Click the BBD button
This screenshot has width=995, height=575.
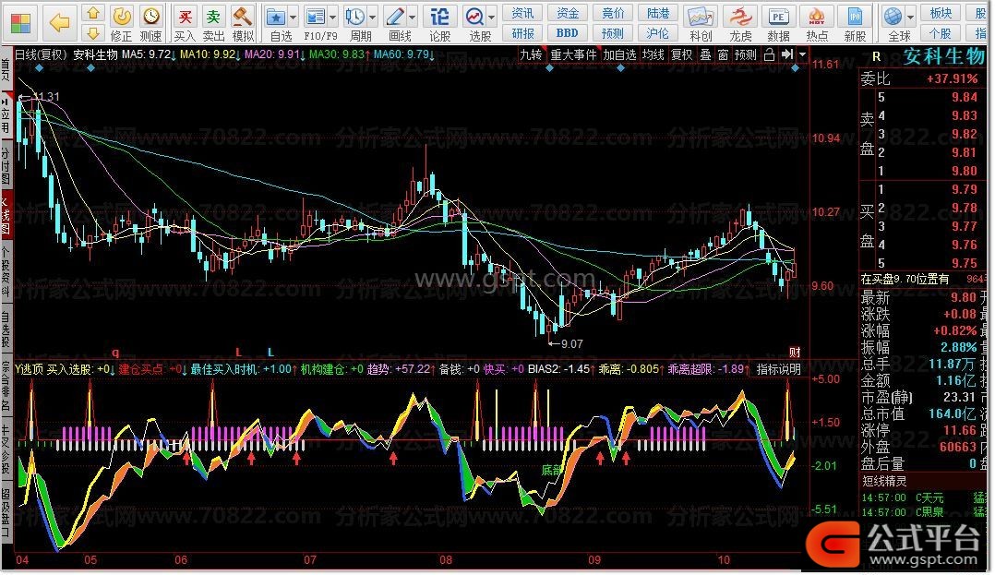[568, 33]
